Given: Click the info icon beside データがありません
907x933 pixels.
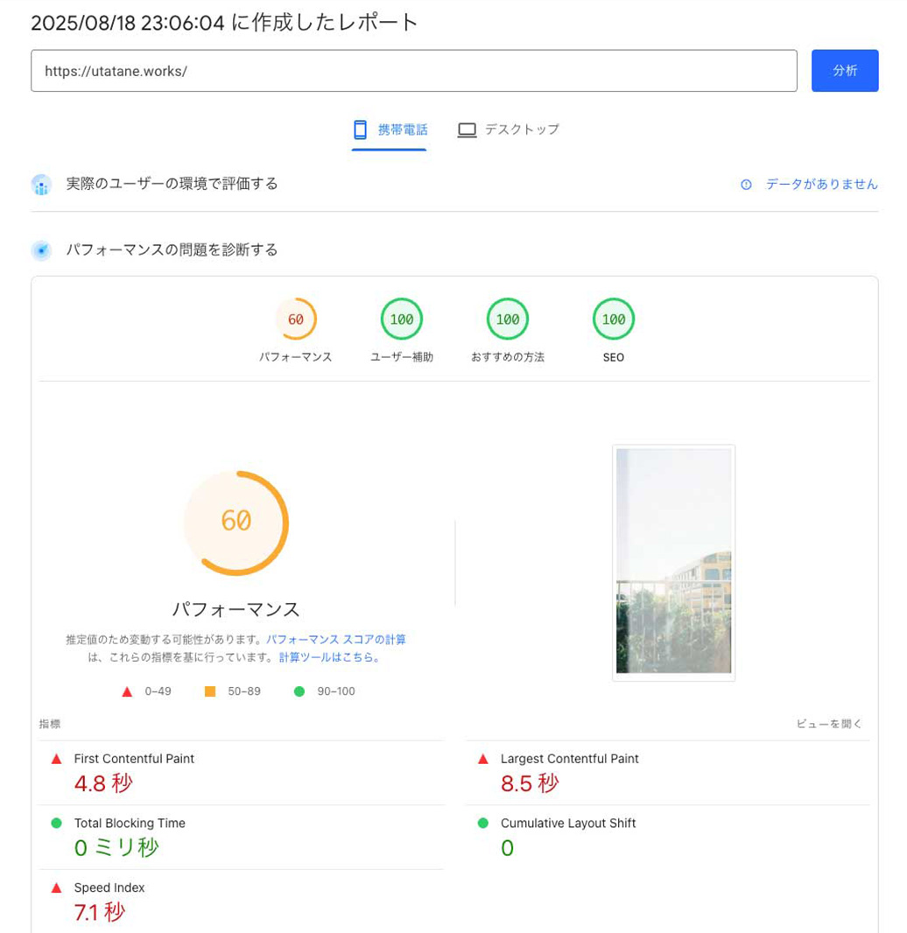Looking at the screenshot, I should (x=746, y=185).
